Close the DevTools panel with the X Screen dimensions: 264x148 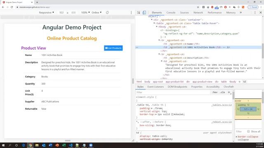pos(261,13)
